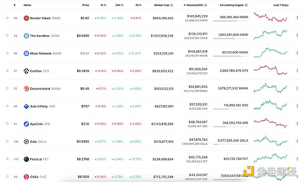The width and height of the screenshot is (302, 182).
Task: Open the more options menu for Decentraland
Action: pyautogui.click(x=297, y=88)
